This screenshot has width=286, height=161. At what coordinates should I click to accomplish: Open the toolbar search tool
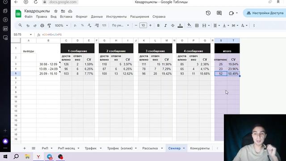point(20,25)
